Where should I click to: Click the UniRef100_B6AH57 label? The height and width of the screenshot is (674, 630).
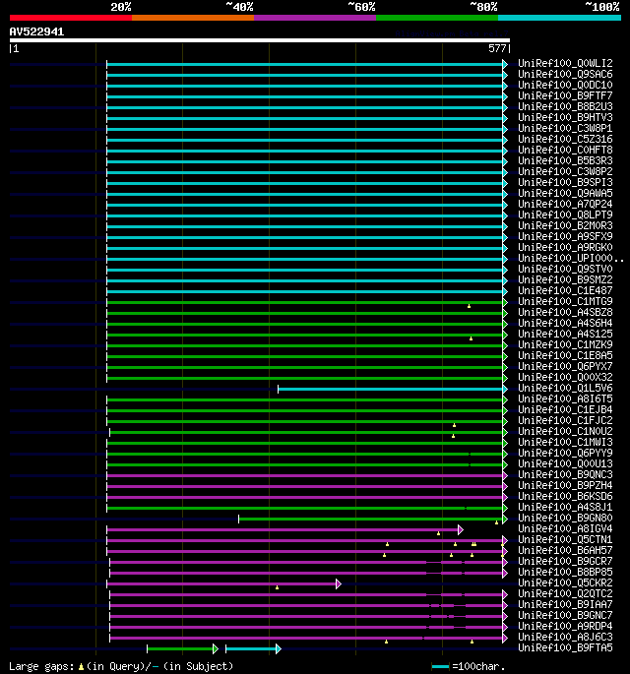(x=565, y=551)
